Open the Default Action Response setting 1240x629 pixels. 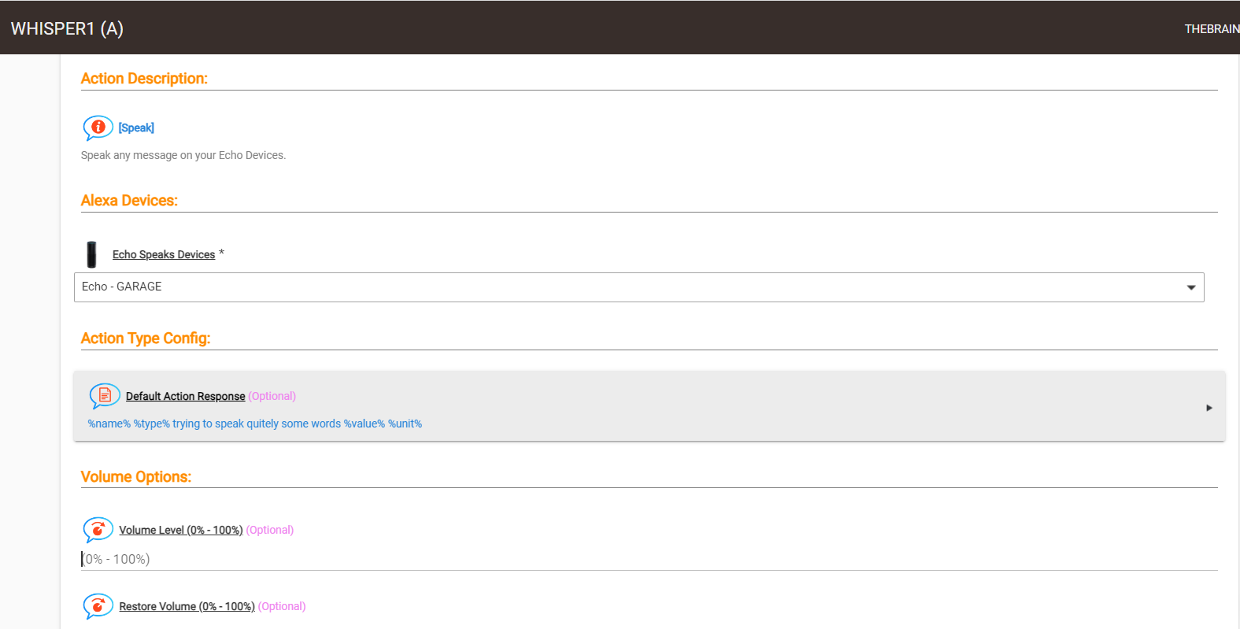[650, 406]
